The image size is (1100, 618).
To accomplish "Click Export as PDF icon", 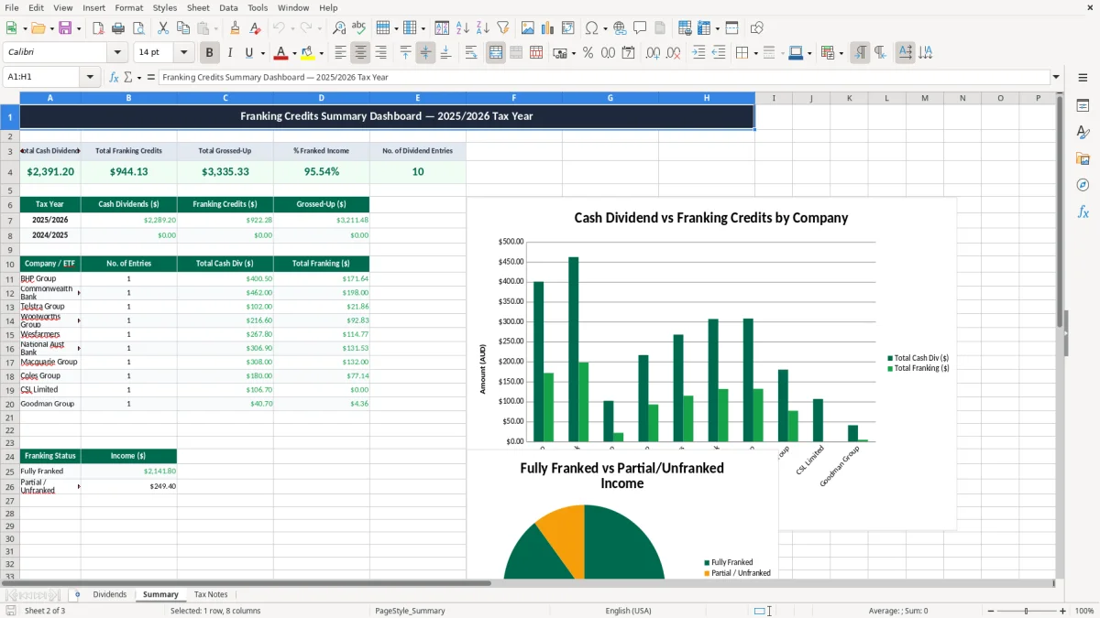I will 97,28.
